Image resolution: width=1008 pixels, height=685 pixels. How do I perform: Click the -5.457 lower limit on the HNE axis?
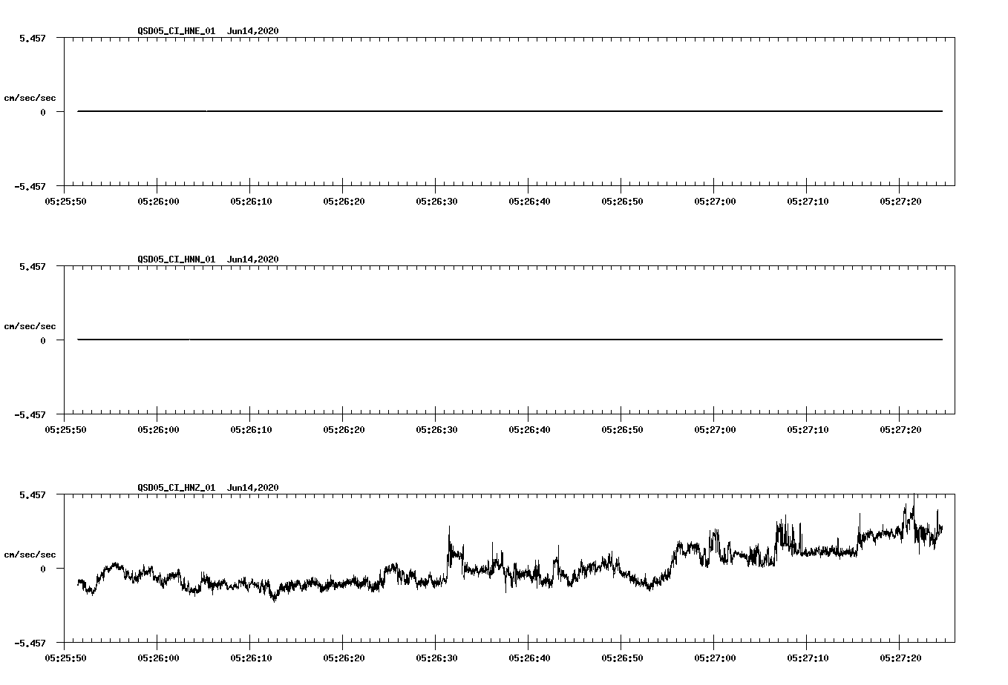[30, 186]
